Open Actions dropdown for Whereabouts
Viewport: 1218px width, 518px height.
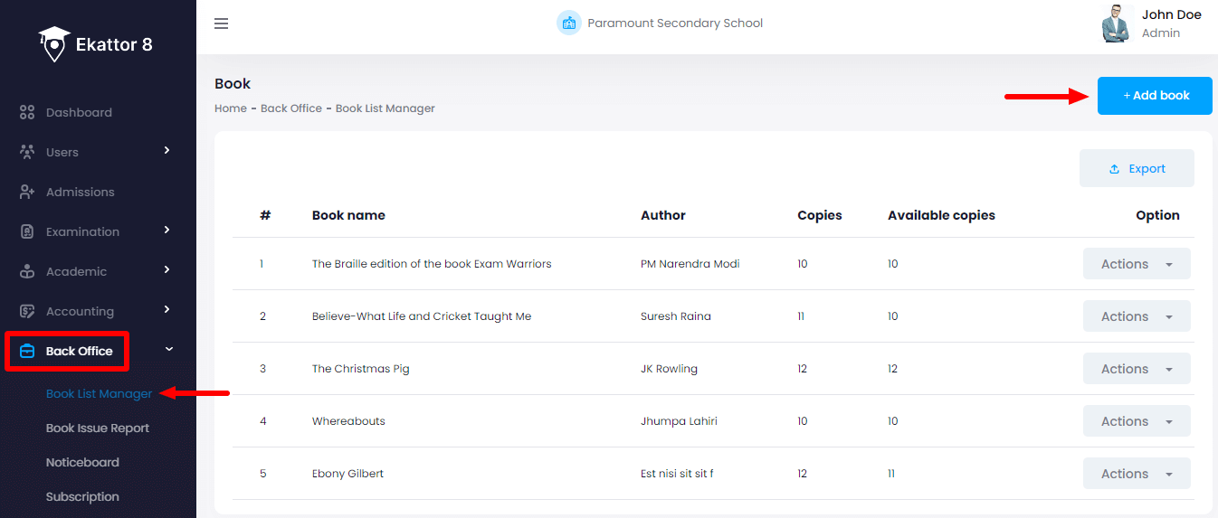pos(1137,421)
